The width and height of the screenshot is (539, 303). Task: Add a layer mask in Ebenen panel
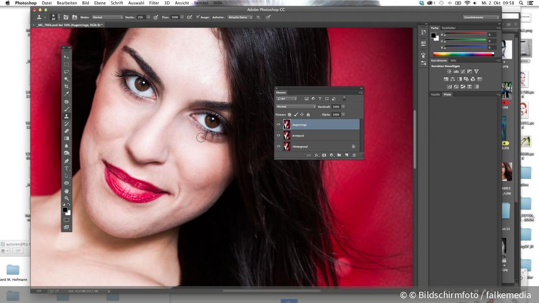(324, 155)
